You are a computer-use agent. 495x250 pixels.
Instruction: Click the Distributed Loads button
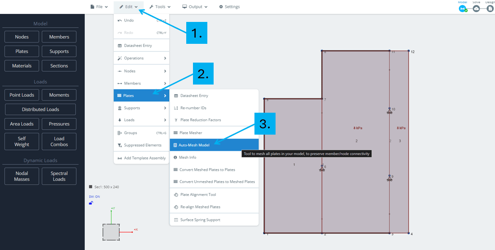coord(40,110)
